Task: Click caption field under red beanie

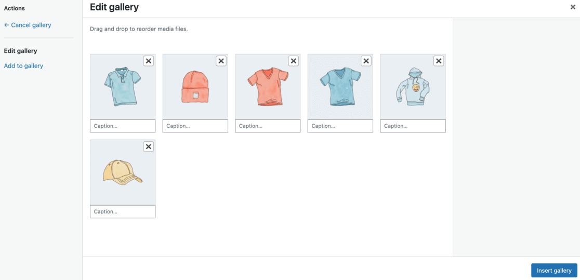Action: 195,126
